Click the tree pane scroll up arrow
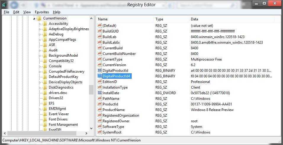Image resolution: width=283 pixels, height=145 pixels. click(x=91, y=18)
